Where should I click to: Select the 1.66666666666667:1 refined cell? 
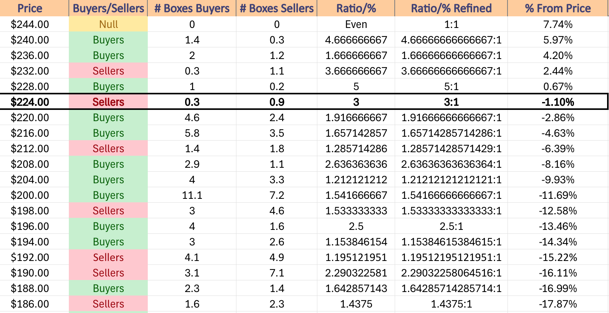451,56
